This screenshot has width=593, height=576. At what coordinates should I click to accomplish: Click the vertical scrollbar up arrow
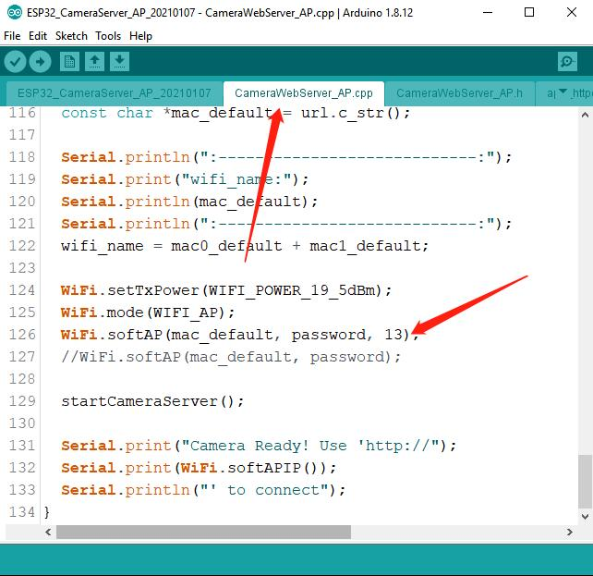click(585, 115)
